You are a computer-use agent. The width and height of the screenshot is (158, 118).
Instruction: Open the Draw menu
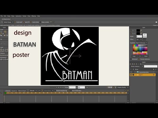coord(9,16)
